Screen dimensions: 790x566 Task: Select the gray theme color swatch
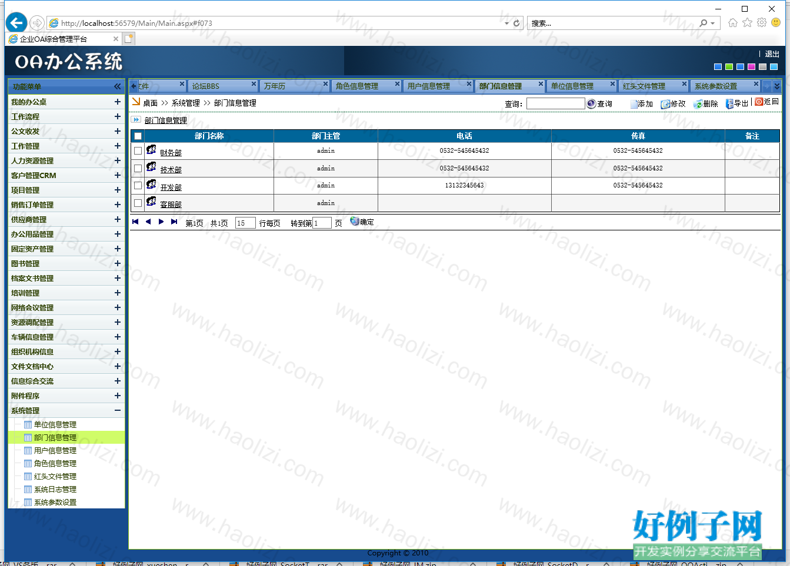click(762, 67)
